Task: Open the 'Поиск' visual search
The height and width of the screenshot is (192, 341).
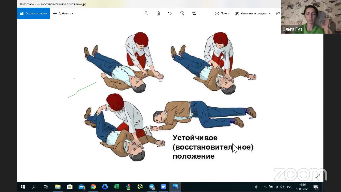Action: coord(222,13)
